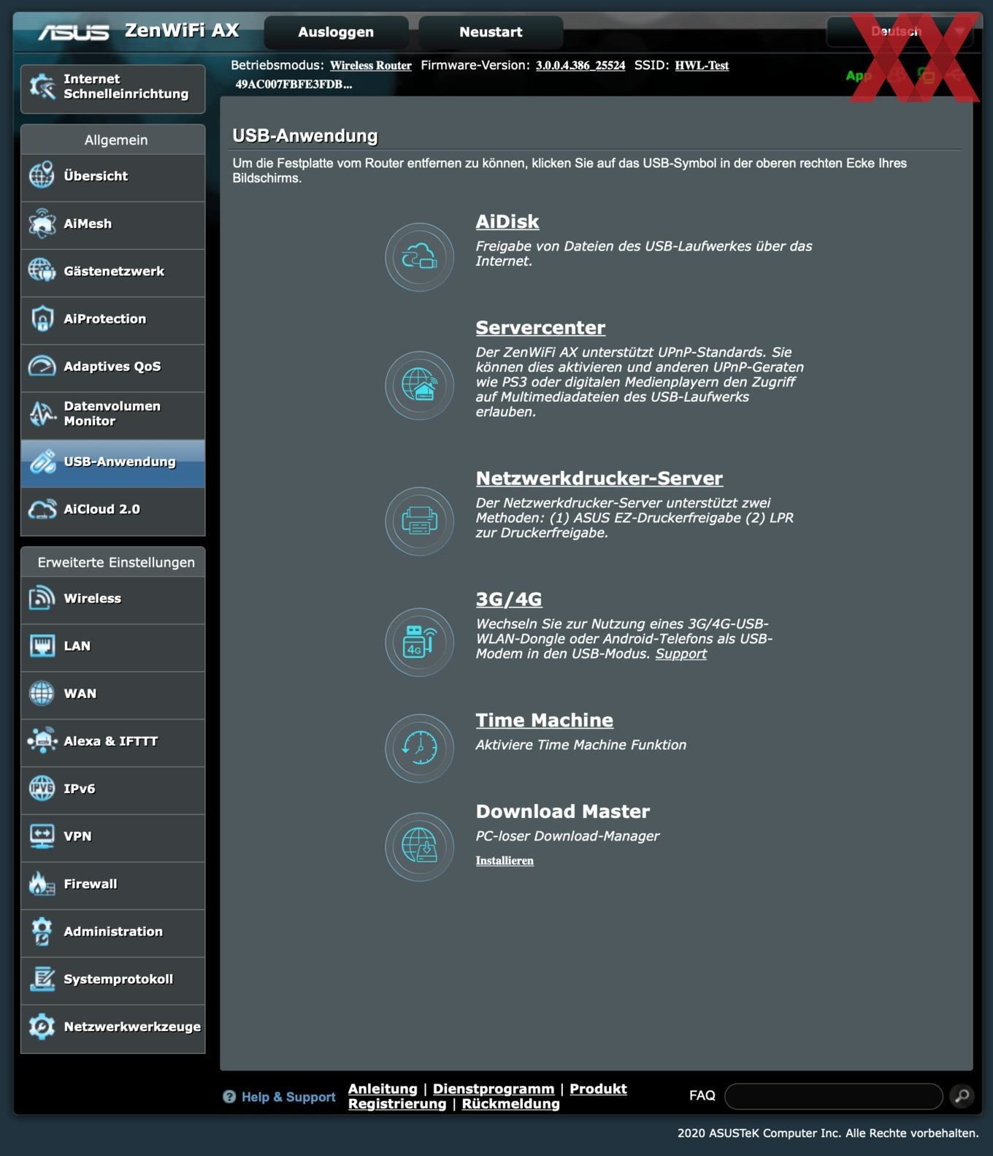This screenshot has height=1156, width=993.
Task: Open the Servercenter heading link
Action: (540, 327)
